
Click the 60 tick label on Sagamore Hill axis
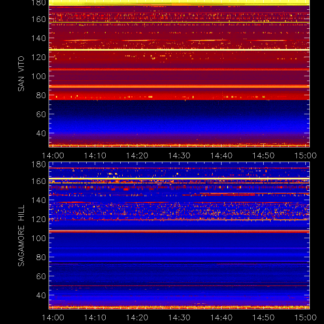(41, 276)
